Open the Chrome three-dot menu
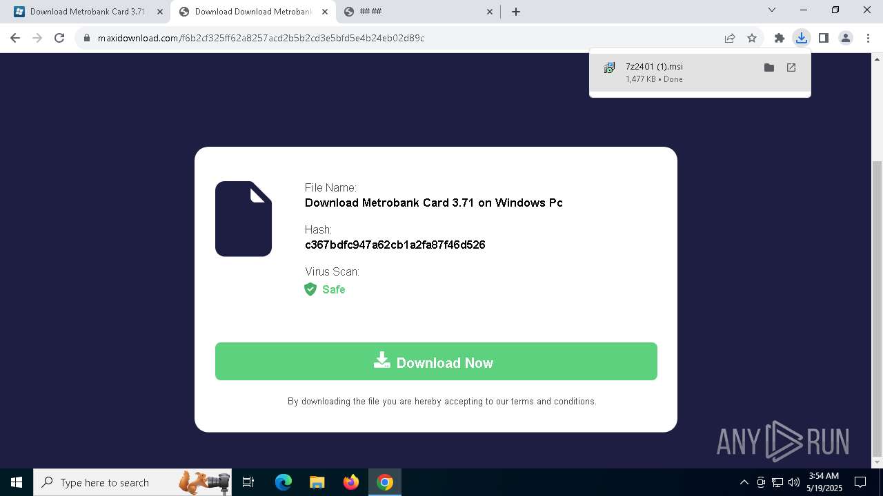 (868, 38)
